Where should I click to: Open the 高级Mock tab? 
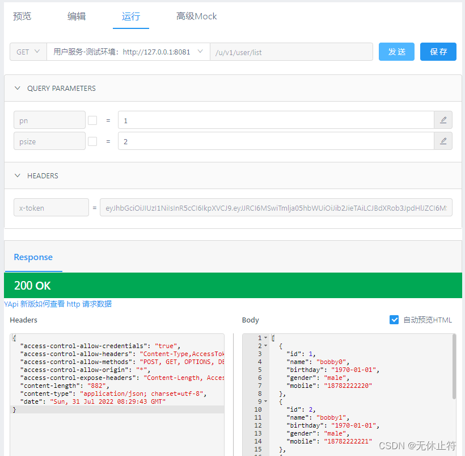196,16
